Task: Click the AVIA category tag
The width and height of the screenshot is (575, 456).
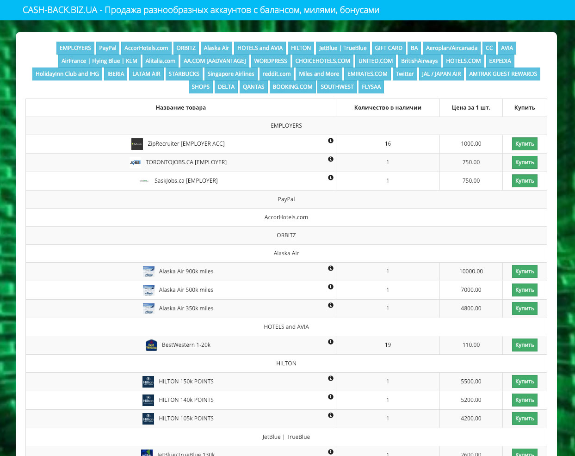Action: point(507,48)
